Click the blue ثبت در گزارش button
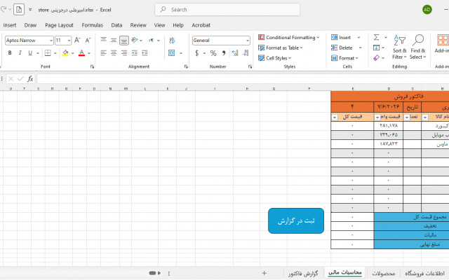Image resolution: width=449 pixels, height=280 pixels. point(296,220)
